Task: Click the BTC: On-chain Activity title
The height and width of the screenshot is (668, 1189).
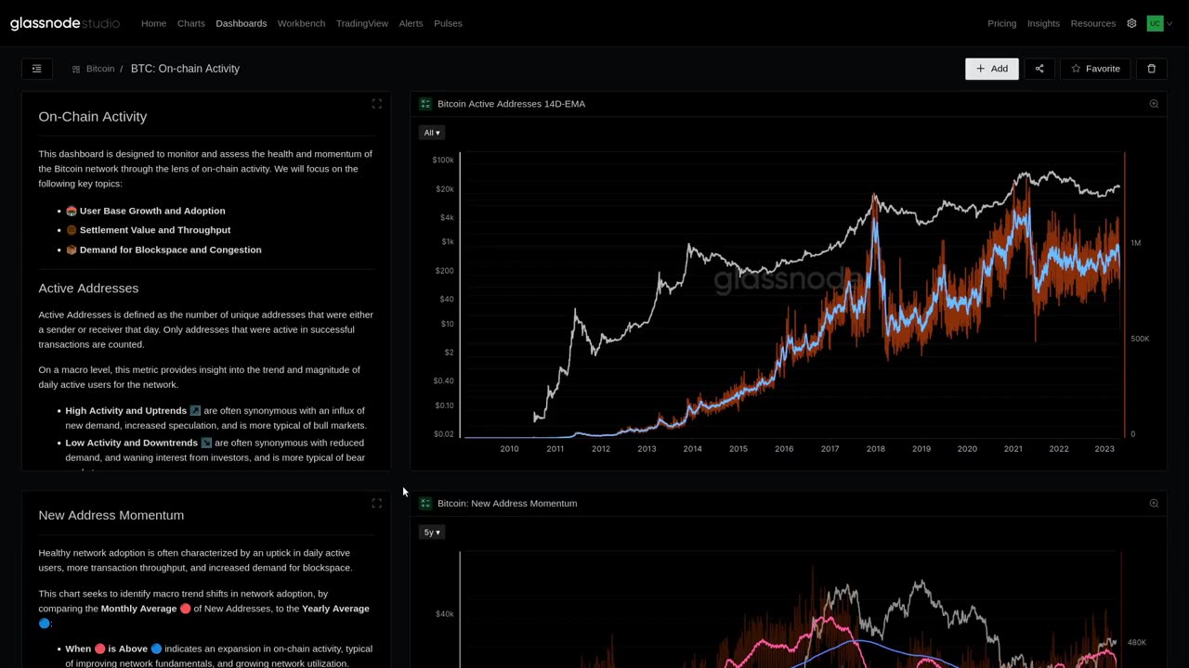Action: (x=185, y=69)
